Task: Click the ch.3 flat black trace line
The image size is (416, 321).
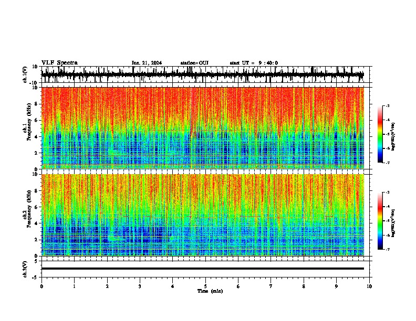Action: point(202,269)
